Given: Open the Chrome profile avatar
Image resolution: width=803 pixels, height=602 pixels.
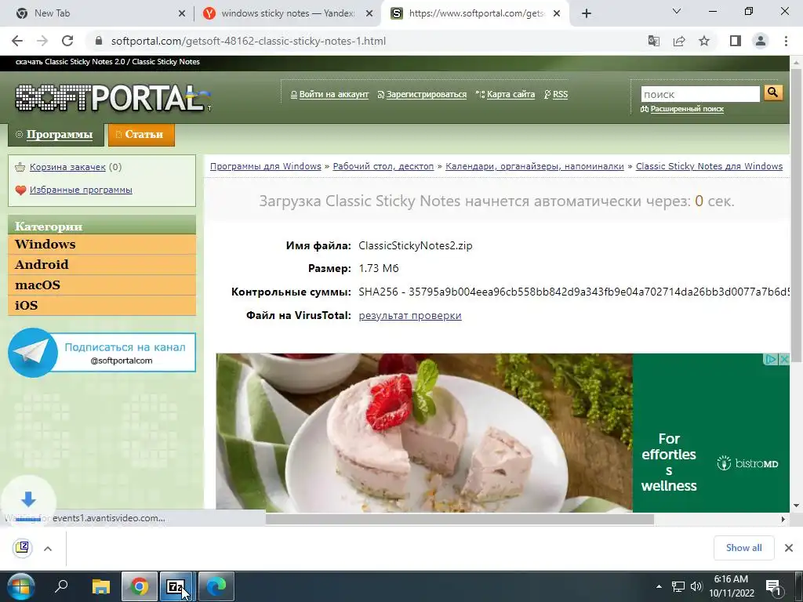Looking at the screenshot, I should point(761,41).
